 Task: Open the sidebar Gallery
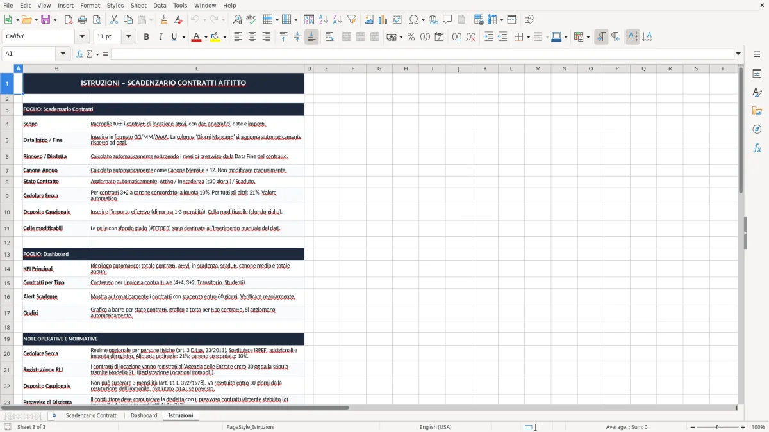(x=757, y=111)
